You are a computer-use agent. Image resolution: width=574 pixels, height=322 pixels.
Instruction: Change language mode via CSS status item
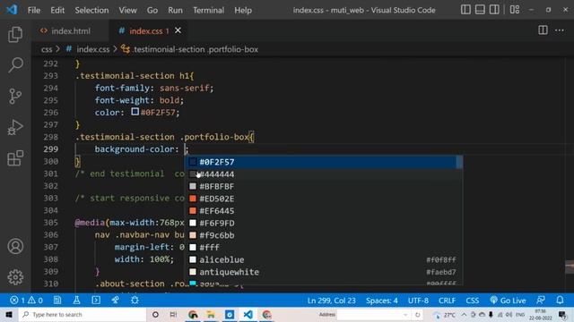click(473, 301)
